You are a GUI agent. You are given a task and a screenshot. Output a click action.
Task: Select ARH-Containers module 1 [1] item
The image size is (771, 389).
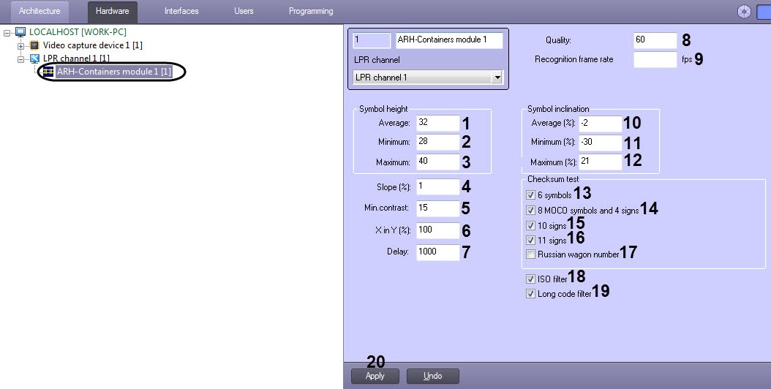point(113,72)
